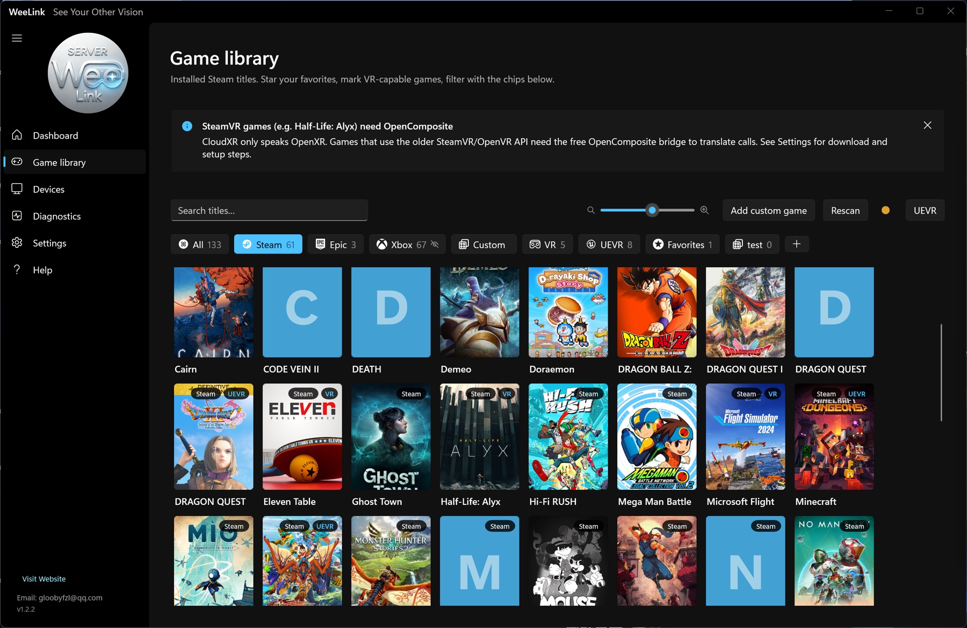The width and height of the screenshot is (967, 628).
Task: Click the UEVR badge on Monster Hunter Stories
Action: pyautogui.click(x=325, y=526)
